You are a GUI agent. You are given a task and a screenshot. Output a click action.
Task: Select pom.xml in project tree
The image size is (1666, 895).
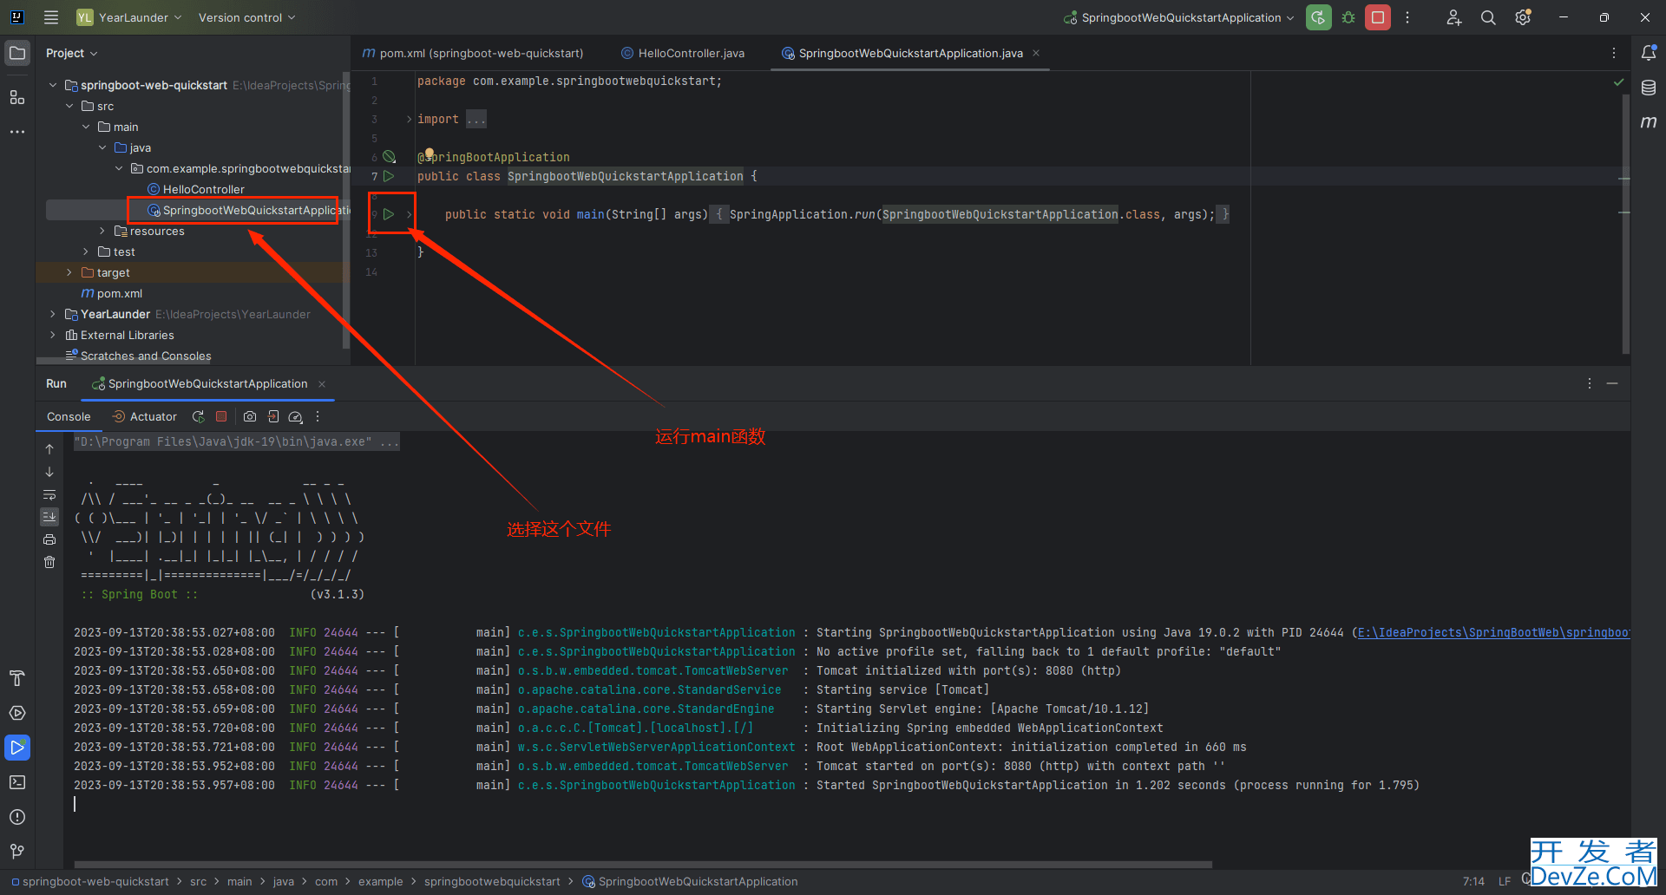(x=112, y=293)
